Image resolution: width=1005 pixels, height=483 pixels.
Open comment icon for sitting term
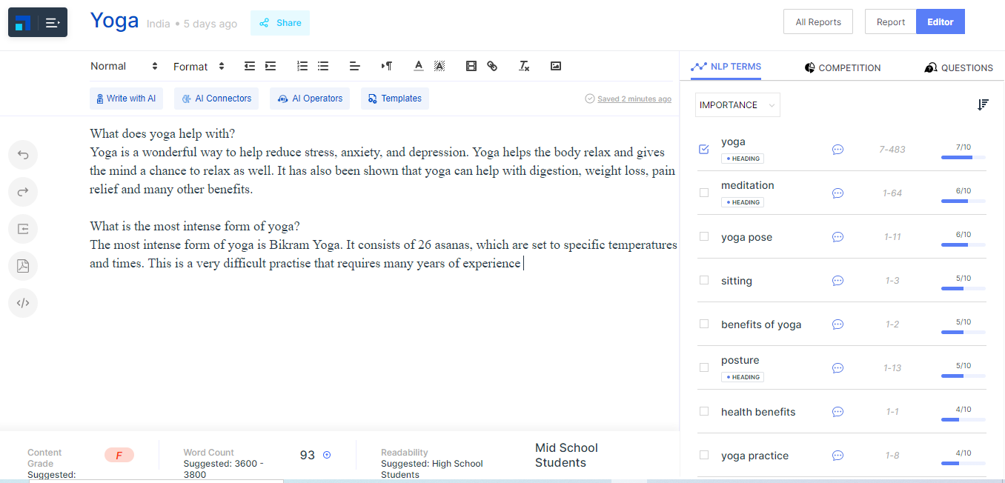pyautogui.click(x=837, y=281)
